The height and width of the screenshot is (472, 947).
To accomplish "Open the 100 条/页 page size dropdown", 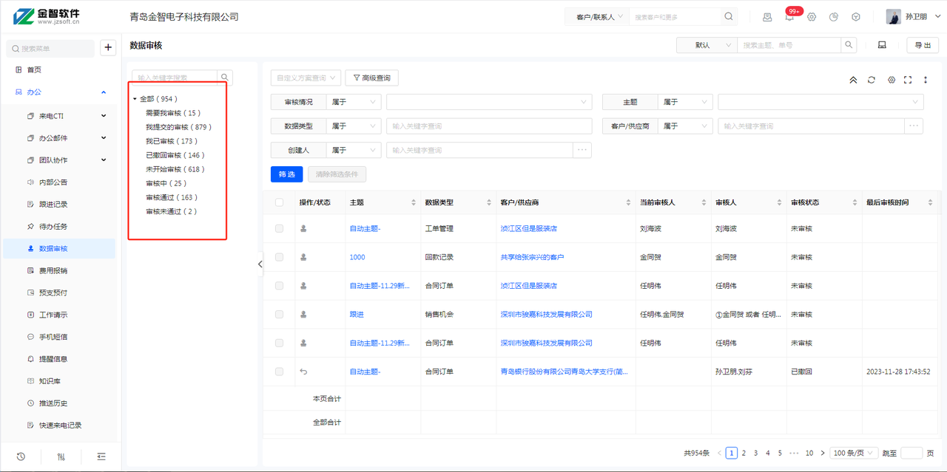I will 853,453.
